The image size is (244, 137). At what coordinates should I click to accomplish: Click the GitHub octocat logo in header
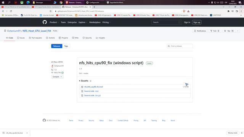tap(45, 22)
